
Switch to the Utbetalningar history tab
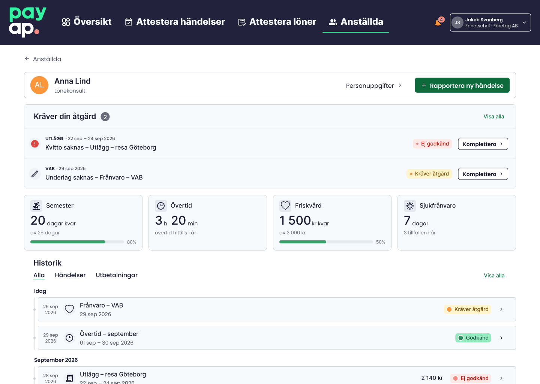[117, 275]
